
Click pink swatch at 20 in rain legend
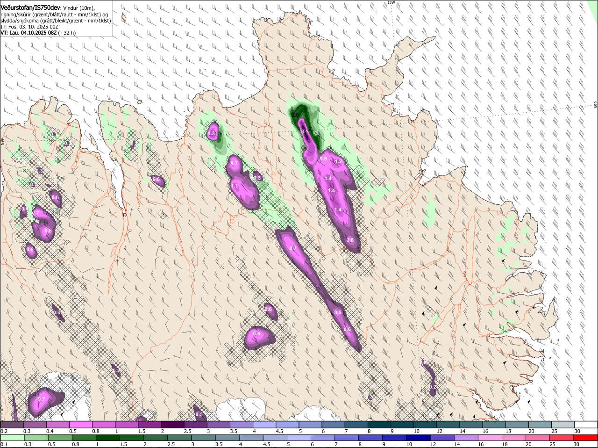pyautogui.click(x=539, y=438)
